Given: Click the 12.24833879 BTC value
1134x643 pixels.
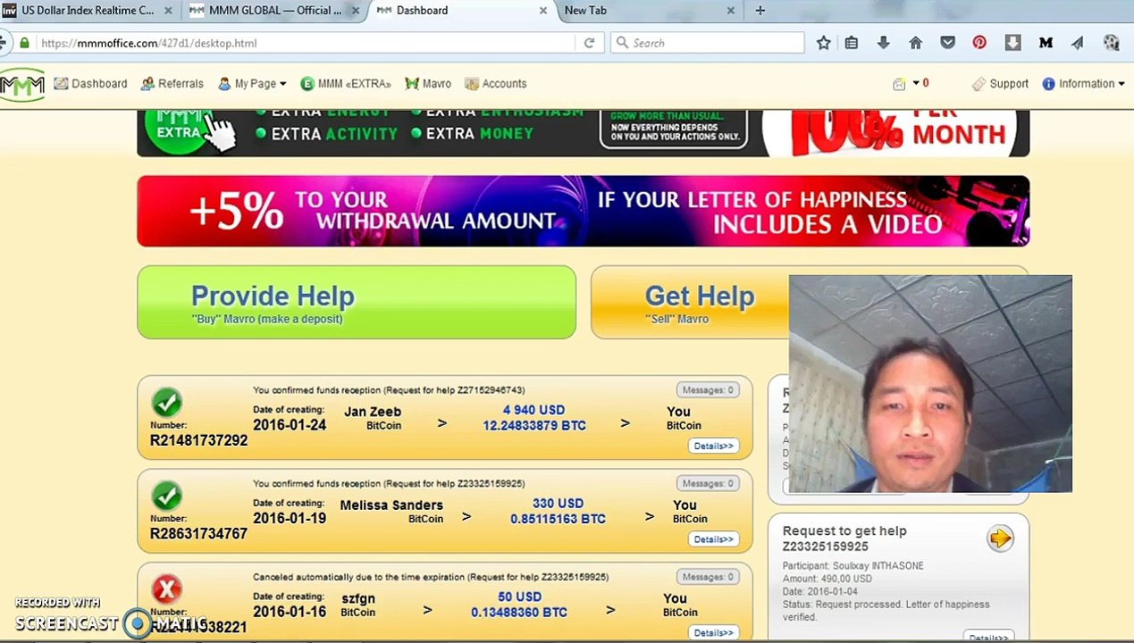Looking at the screenshot, I should [534, 425].
